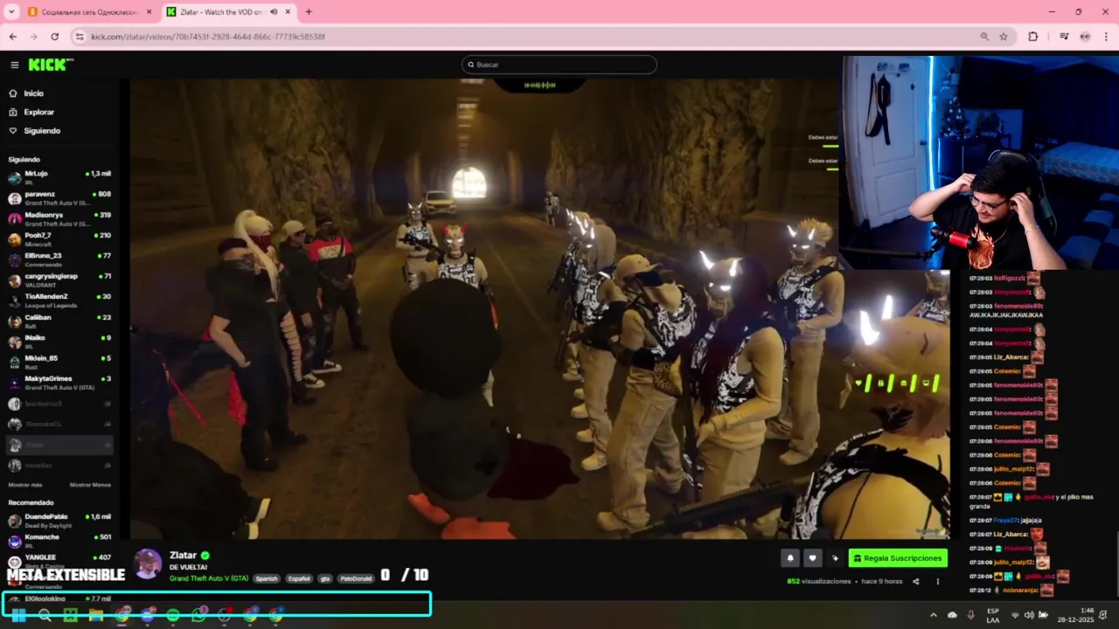The height and width of the screenshot is (629, 1119).
Task: Select the offline Zlatar entry in the sidebar
Action: 59,445
